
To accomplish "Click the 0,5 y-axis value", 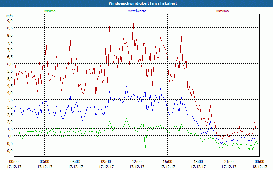I will pyautogui.click(x=10, y=143).
